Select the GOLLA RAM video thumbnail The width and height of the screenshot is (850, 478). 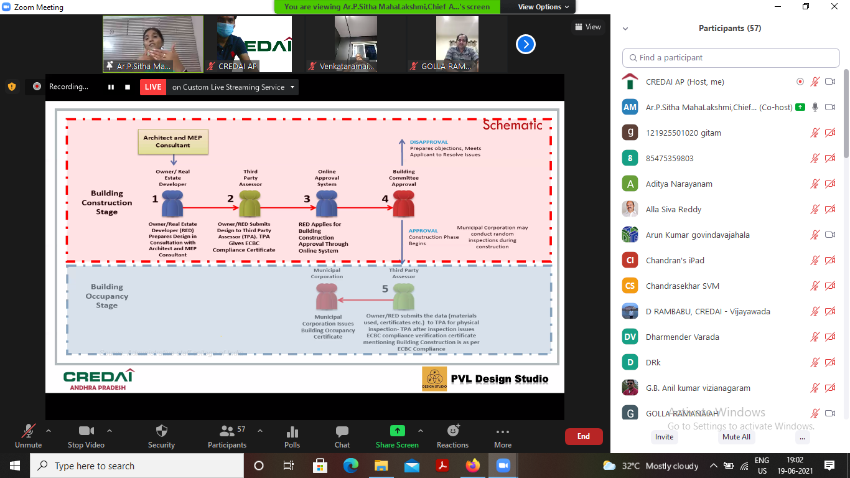[457, 44]
